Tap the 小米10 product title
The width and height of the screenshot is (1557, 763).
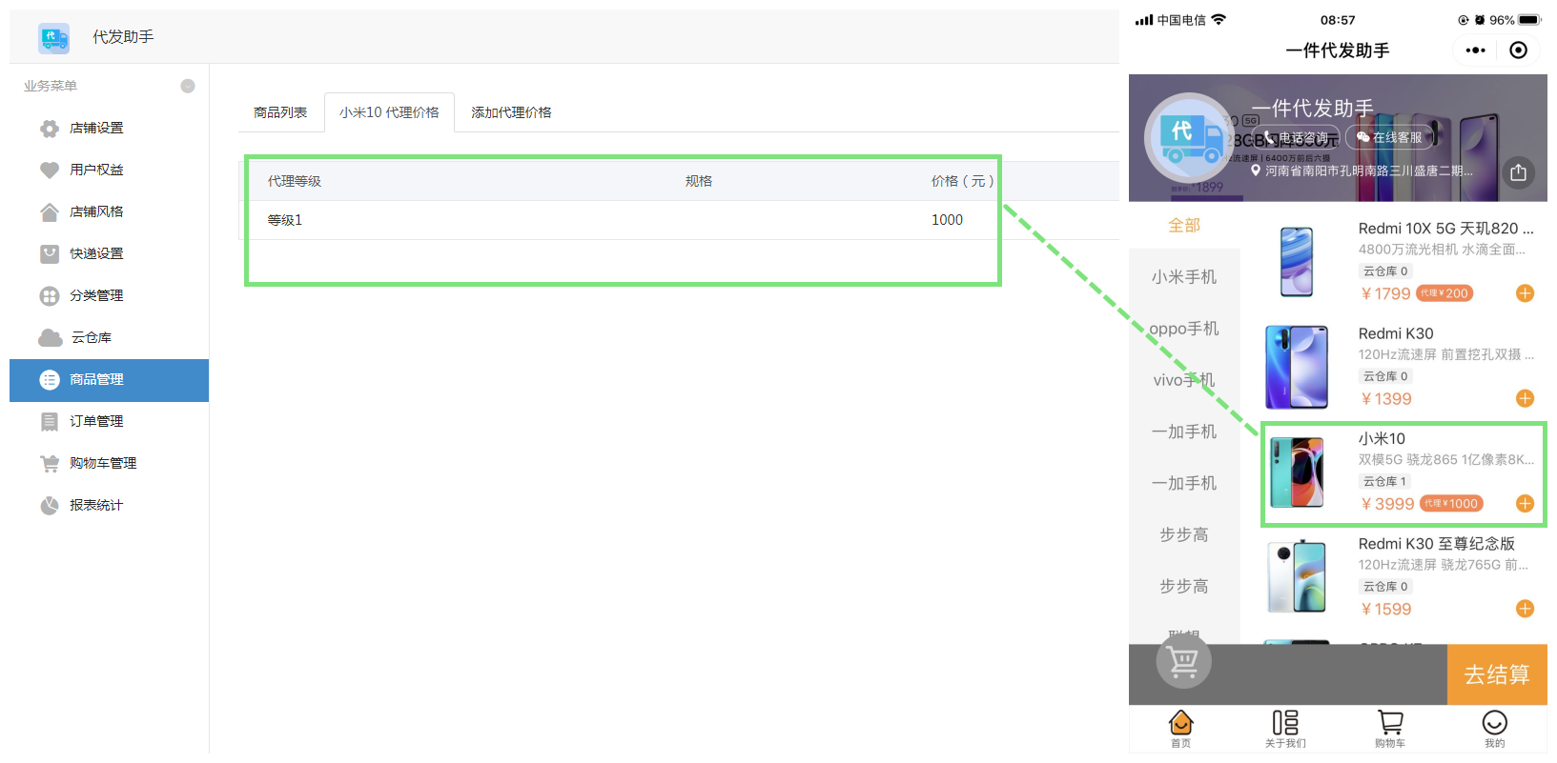1382,438
